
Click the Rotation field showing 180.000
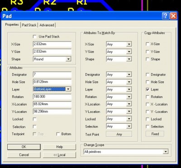pos(52,97)
